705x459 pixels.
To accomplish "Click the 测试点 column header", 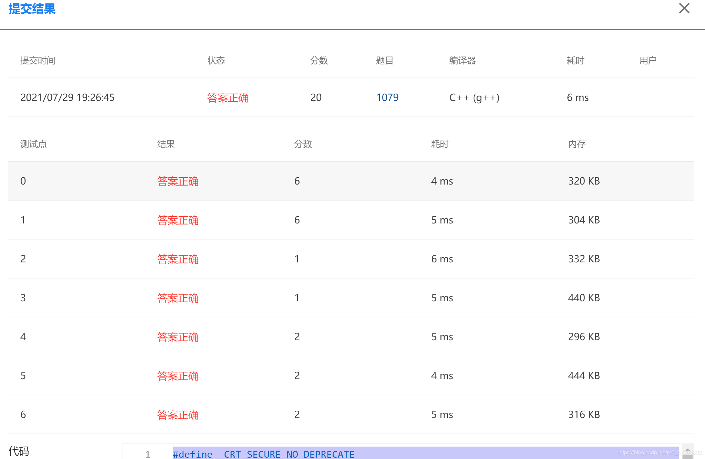I will coord(34,144).
